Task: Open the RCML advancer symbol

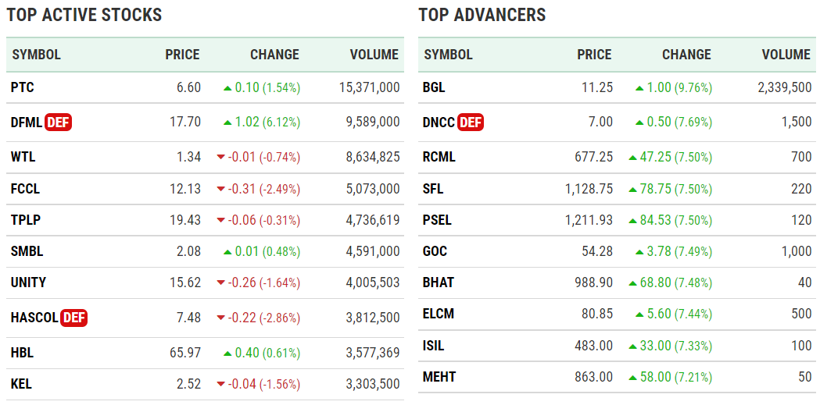Action: pyautogui.click(x=439, y=157)
